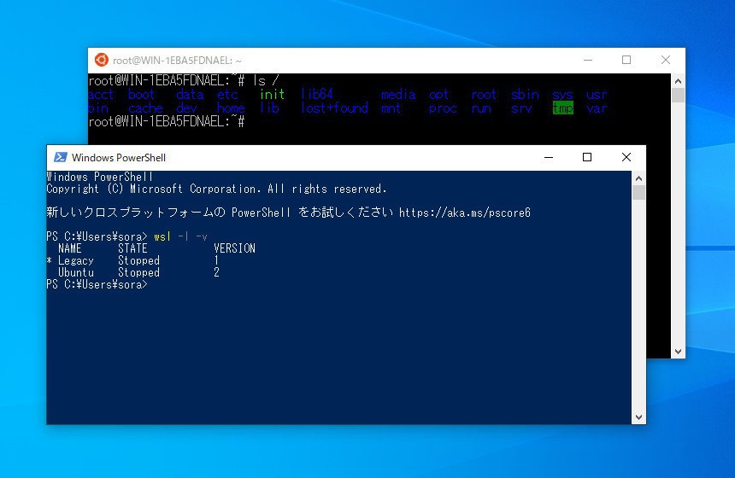The height and width of the screenshot is (478, 735).
Task: Click the 'boot' directory entry
Action: [x=141, y=94]
